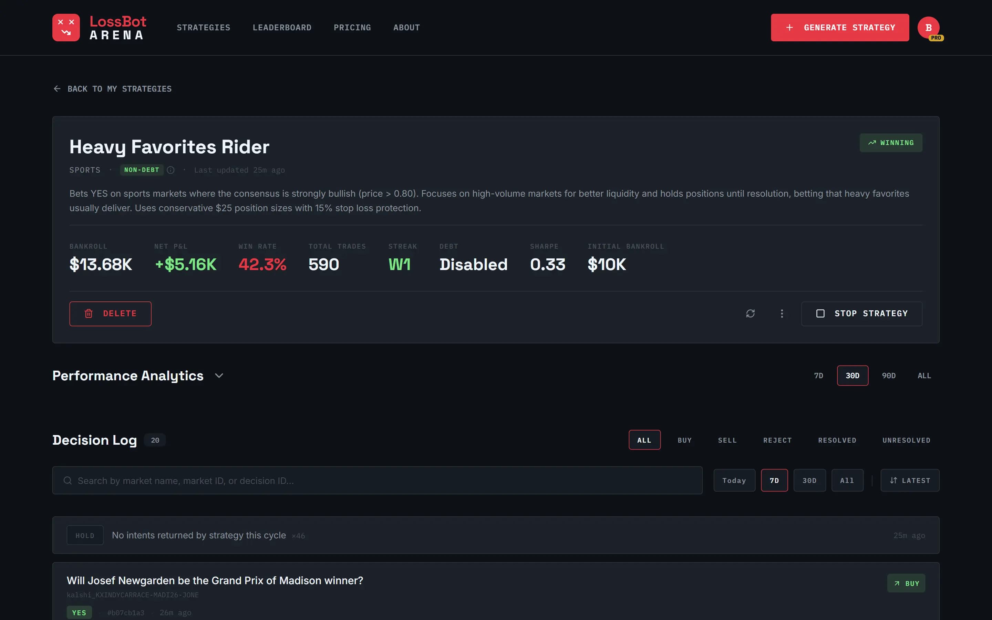Set decision log period to Today

coord(734,480)
